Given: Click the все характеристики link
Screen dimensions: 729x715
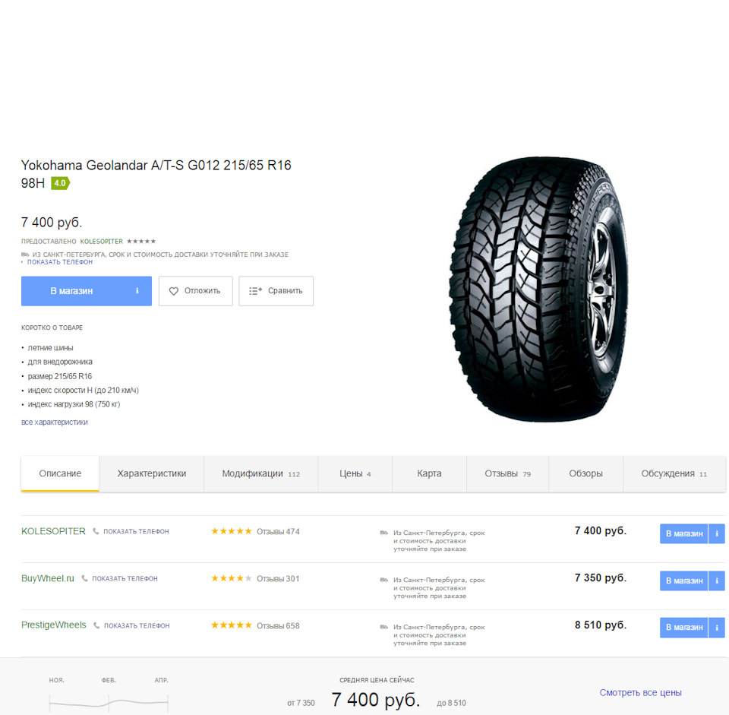Looking at the screenshot, I should (55, 422).
